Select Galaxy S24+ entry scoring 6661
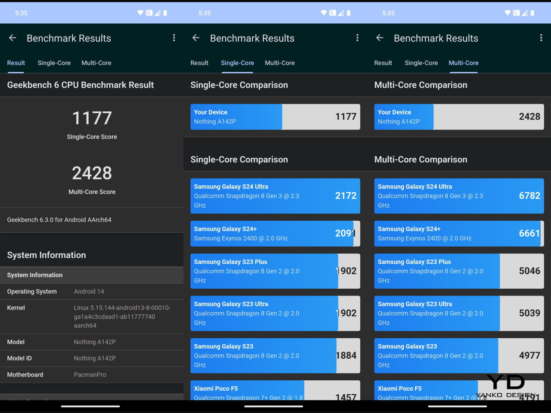 (459, 234)
